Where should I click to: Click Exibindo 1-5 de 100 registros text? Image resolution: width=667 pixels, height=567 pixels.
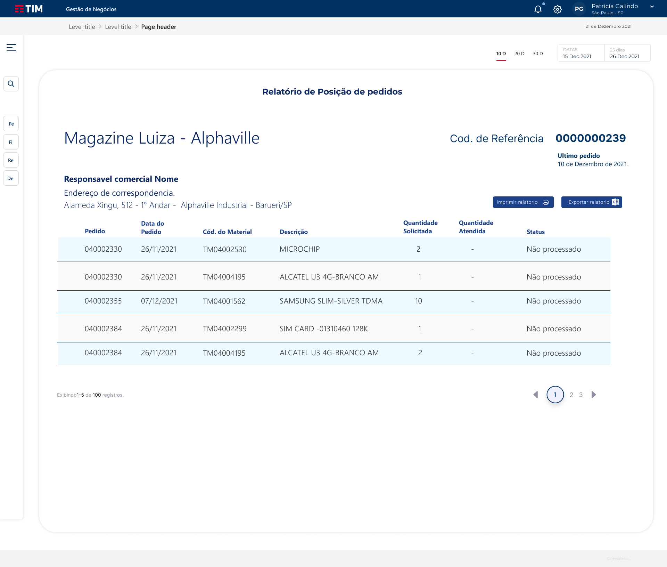pyautogui.click(x=90, y=395)
